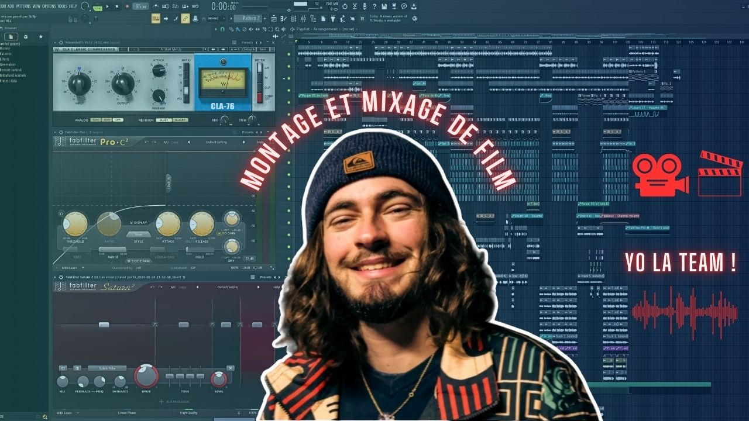Viewport: 749px width, 421px height.
Task: Click the A→B copy button on CLA-76
Action: 235,49
